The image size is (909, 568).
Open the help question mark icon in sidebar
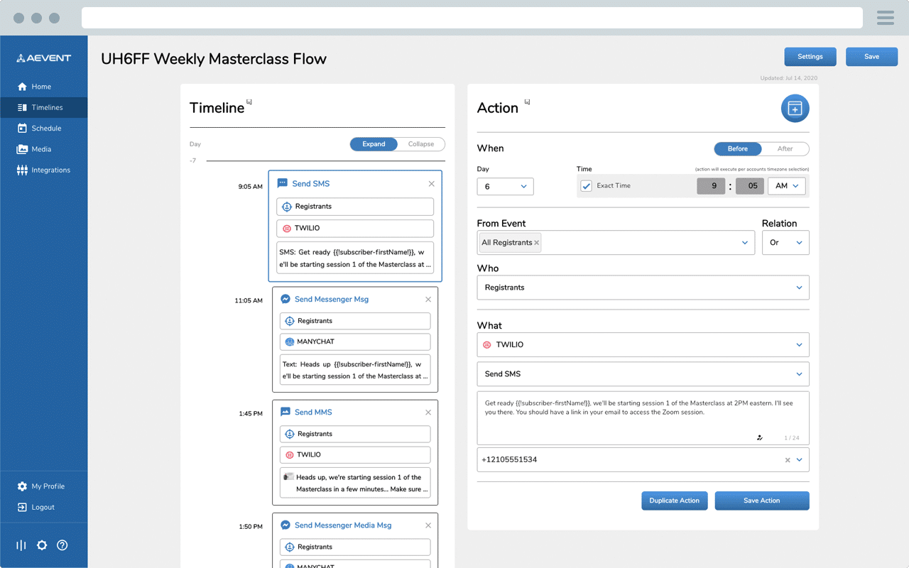click(x=62, y=545)
